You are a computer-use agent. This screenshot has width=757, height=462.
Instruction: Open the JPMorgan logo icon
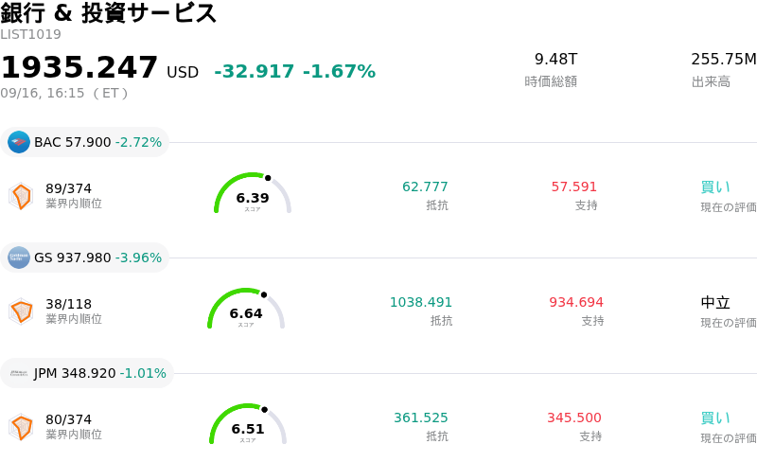pyautogui.click(x=19, y=373)
